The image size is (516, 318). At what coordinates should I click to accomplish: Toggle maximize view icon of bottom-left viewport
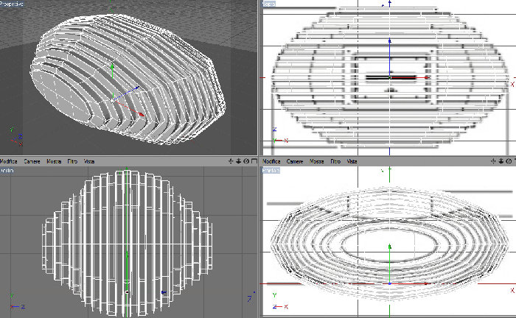click(254, 161)
